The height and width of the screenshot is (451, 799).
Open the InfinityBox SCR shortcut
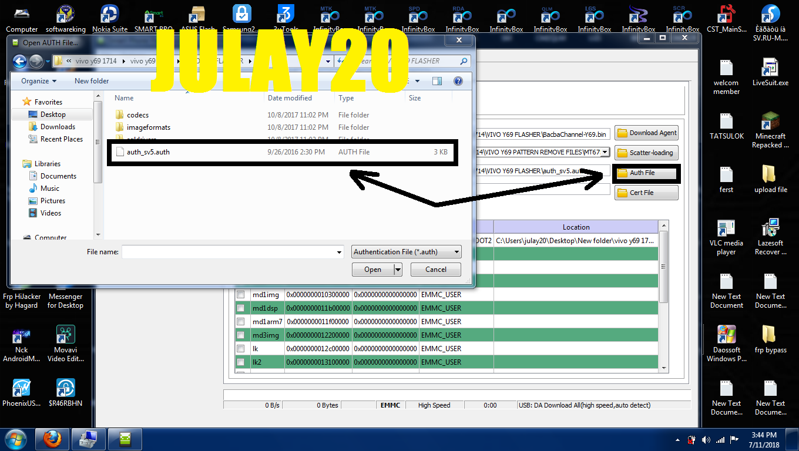point(683,18)
